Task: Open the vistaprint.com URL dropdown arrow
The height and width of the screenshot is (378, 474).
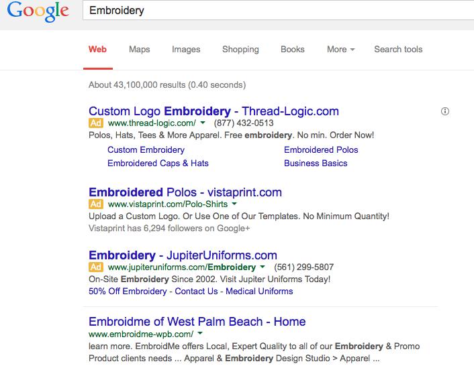Action: tap(234, 204)
